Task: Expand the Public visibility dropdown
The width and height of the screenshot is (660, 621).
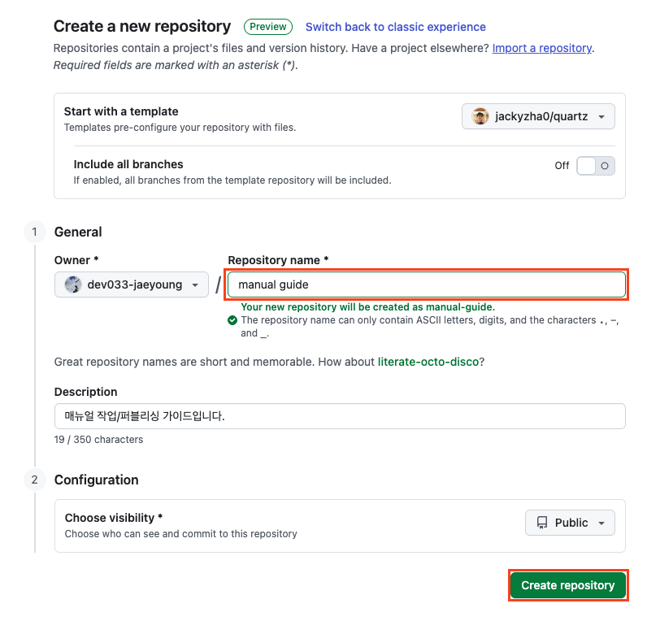Action: (x=570, y=523)
